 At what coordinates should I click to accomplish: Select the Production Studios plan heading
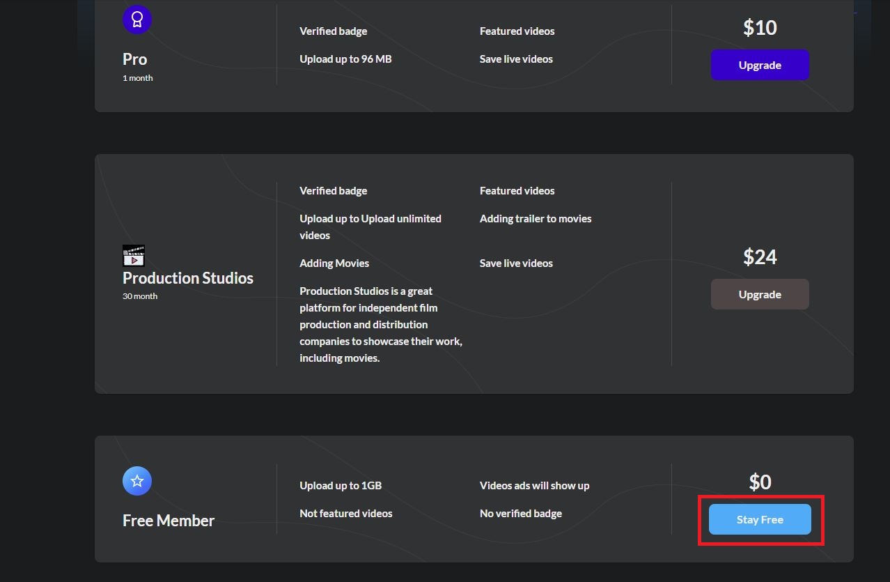[188, 277]
